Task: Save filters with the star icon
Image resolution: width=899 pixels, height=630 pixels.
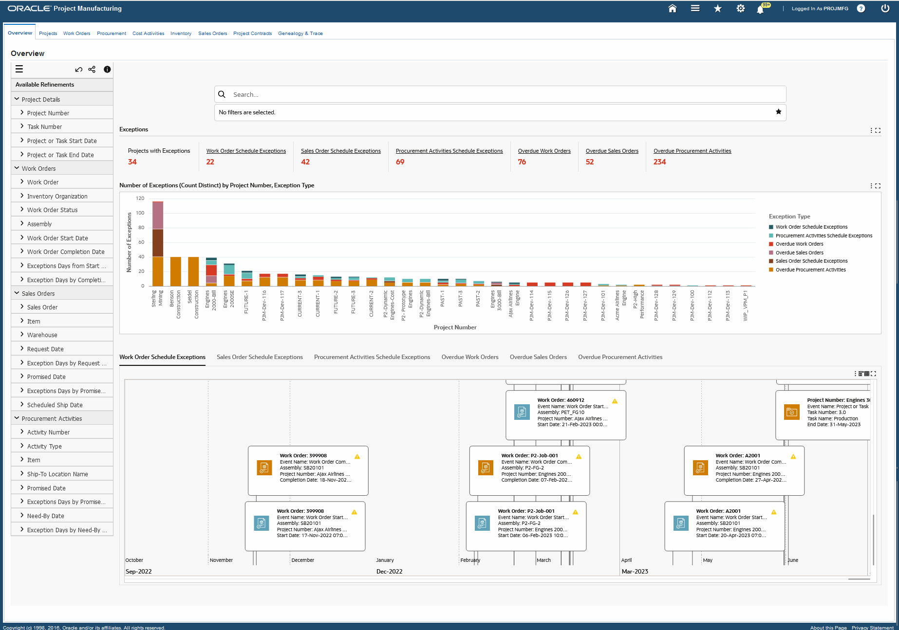Action: 778,112
